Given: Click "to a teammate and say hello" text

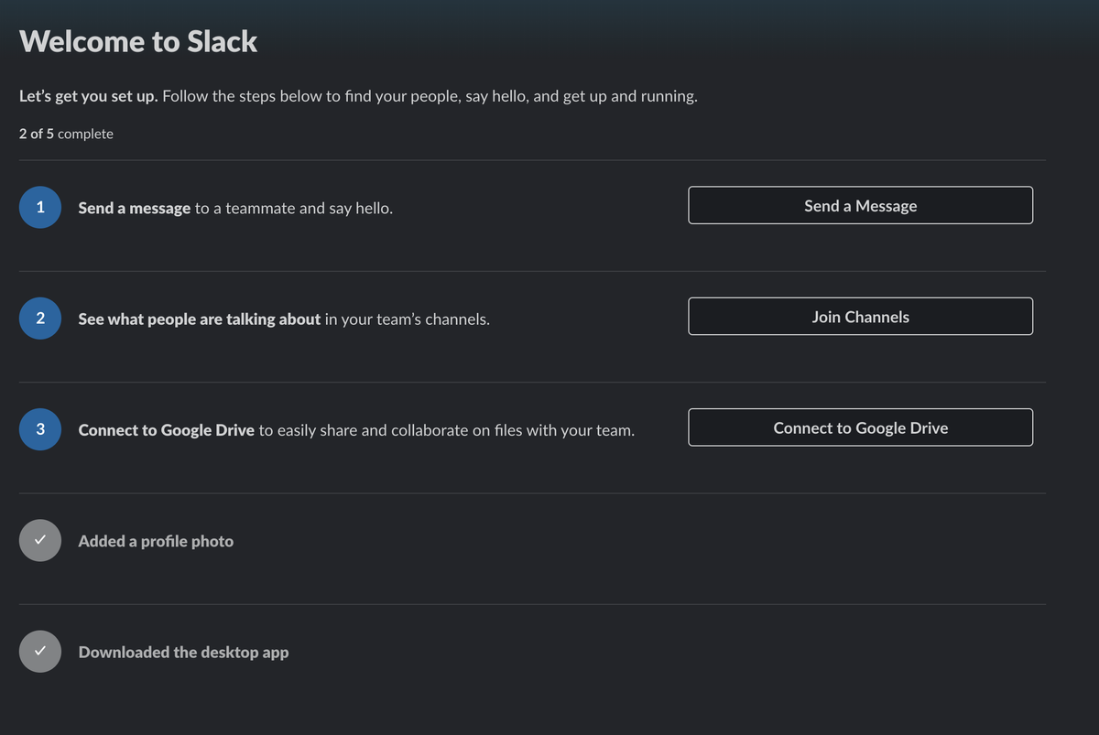Looking at the screenshot, I should (x=294, y=208).
